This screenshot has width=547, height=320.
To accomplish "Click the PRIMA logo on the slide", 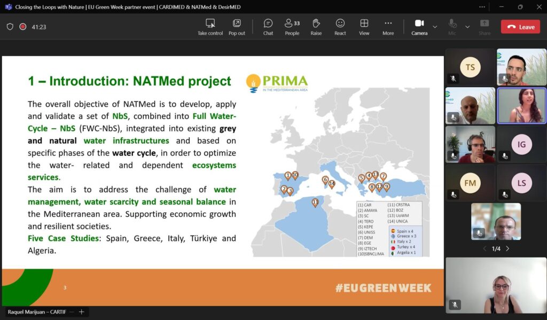I will [277, 83].
